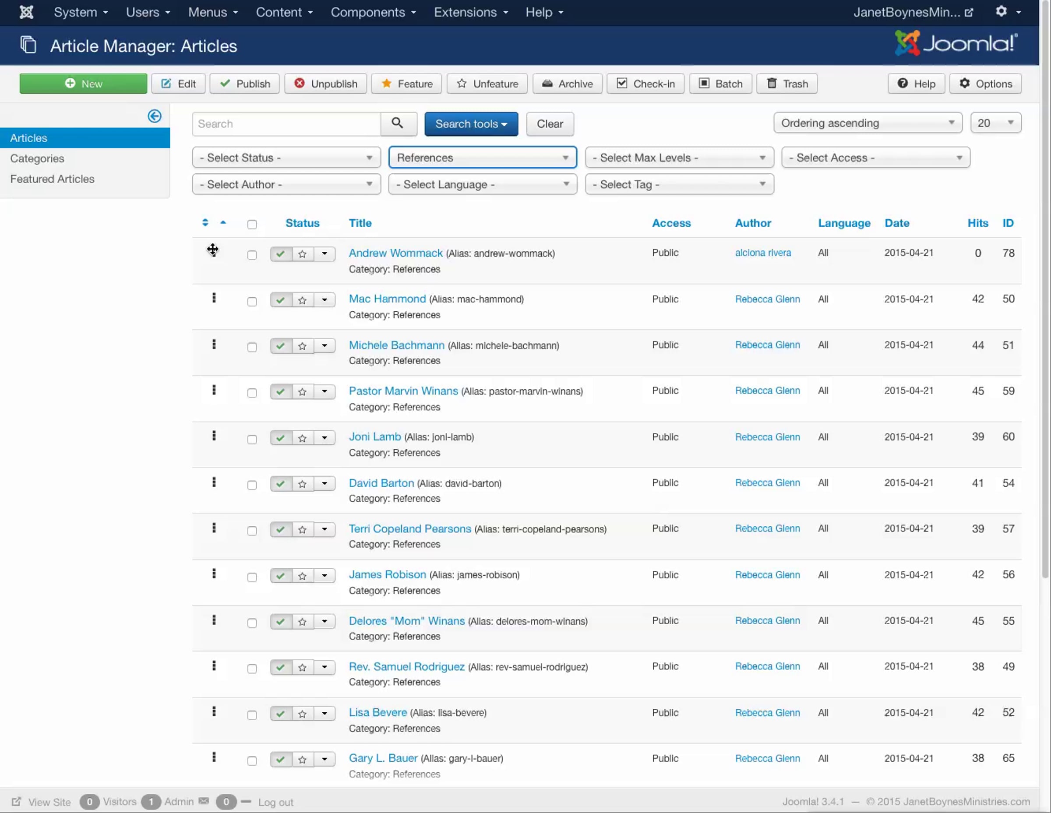Click the green New button
Screen dimensions: 1051x813
83,83
